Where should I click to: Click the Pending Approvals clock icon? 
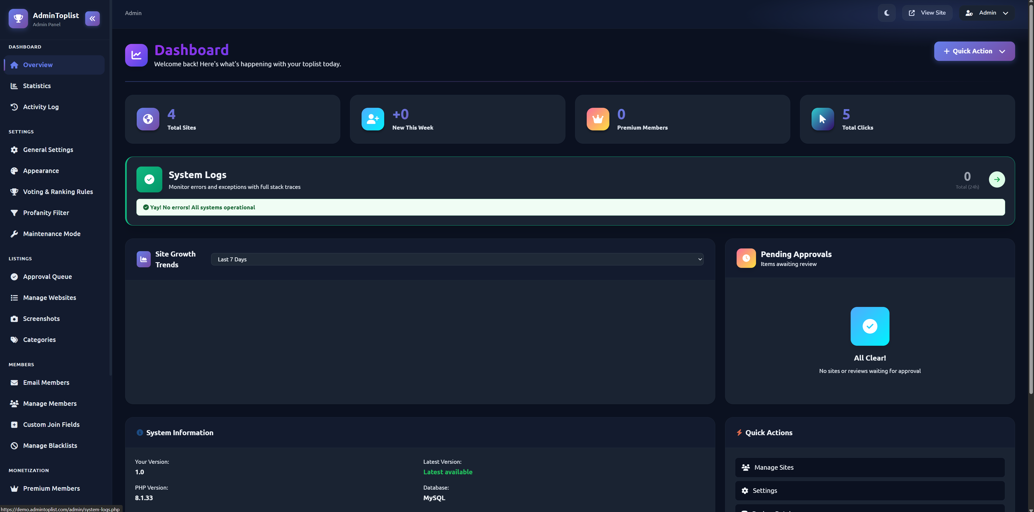coord(746,258)
